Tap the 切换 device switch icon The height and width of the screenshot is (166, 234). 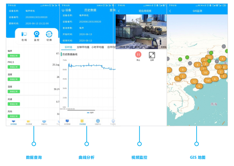(49, 34)
